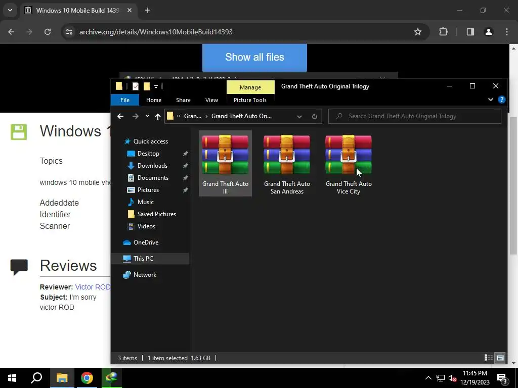The height and width of the screenshot is (388, 518).
Task: Open Customize Quick Access Toolbar dropdown
Action: 156,87
